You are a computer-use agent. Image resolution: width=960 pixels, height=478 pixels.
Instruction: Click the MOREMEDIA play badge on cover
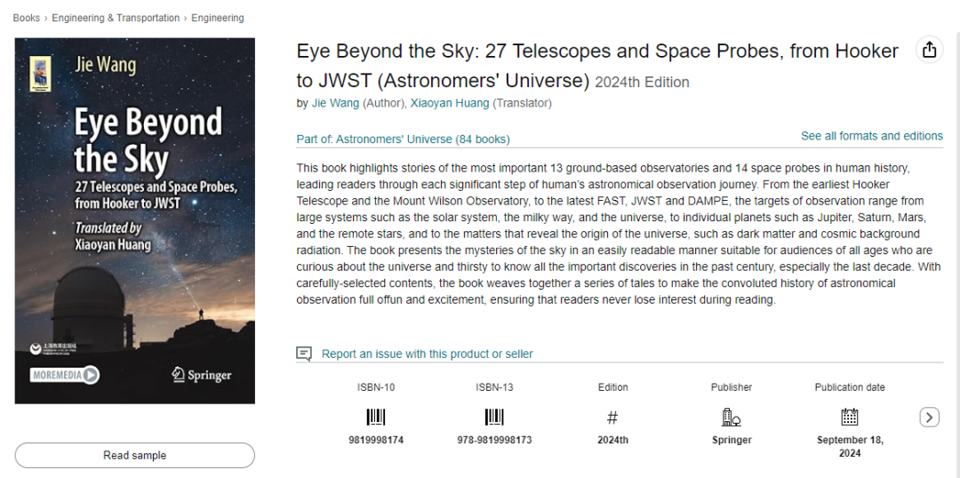[x=65, y=375]
